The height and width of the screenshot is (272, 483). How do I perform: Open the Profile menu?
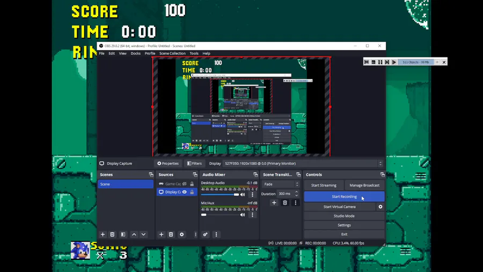(150, 53)
